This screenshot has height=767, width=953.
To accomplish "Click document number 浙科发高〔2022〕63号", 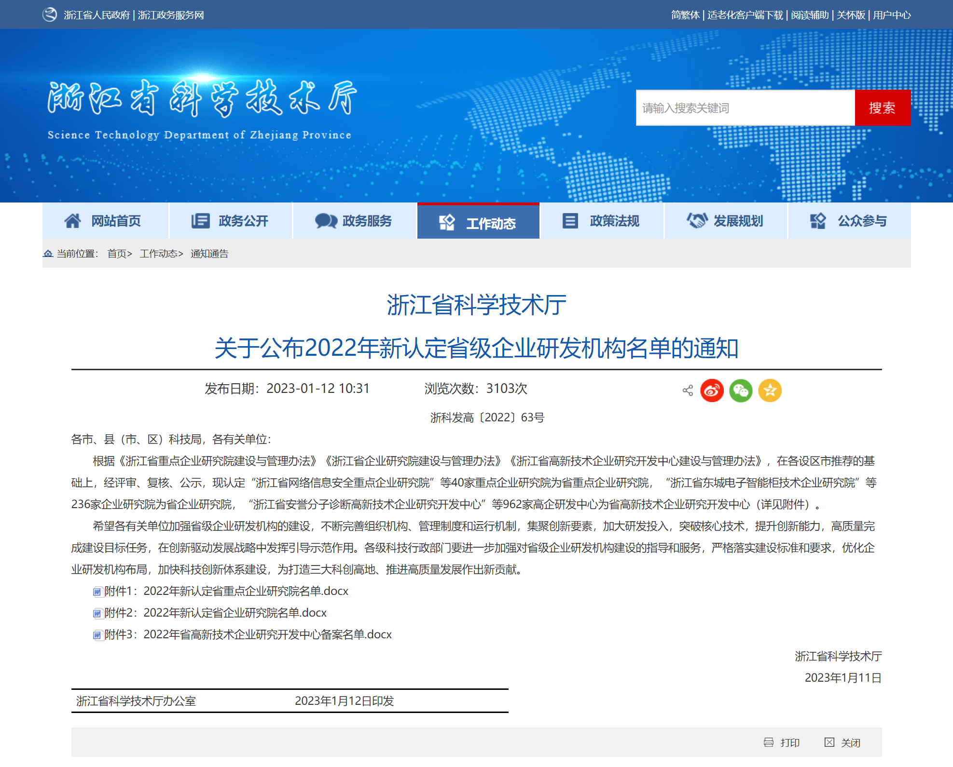I will (x=487, y=417).
